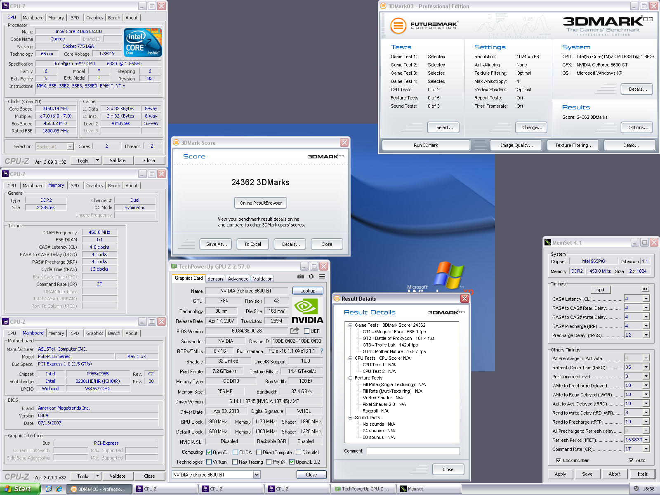Click the Run 3DMark button

click(x=426, y=145)
